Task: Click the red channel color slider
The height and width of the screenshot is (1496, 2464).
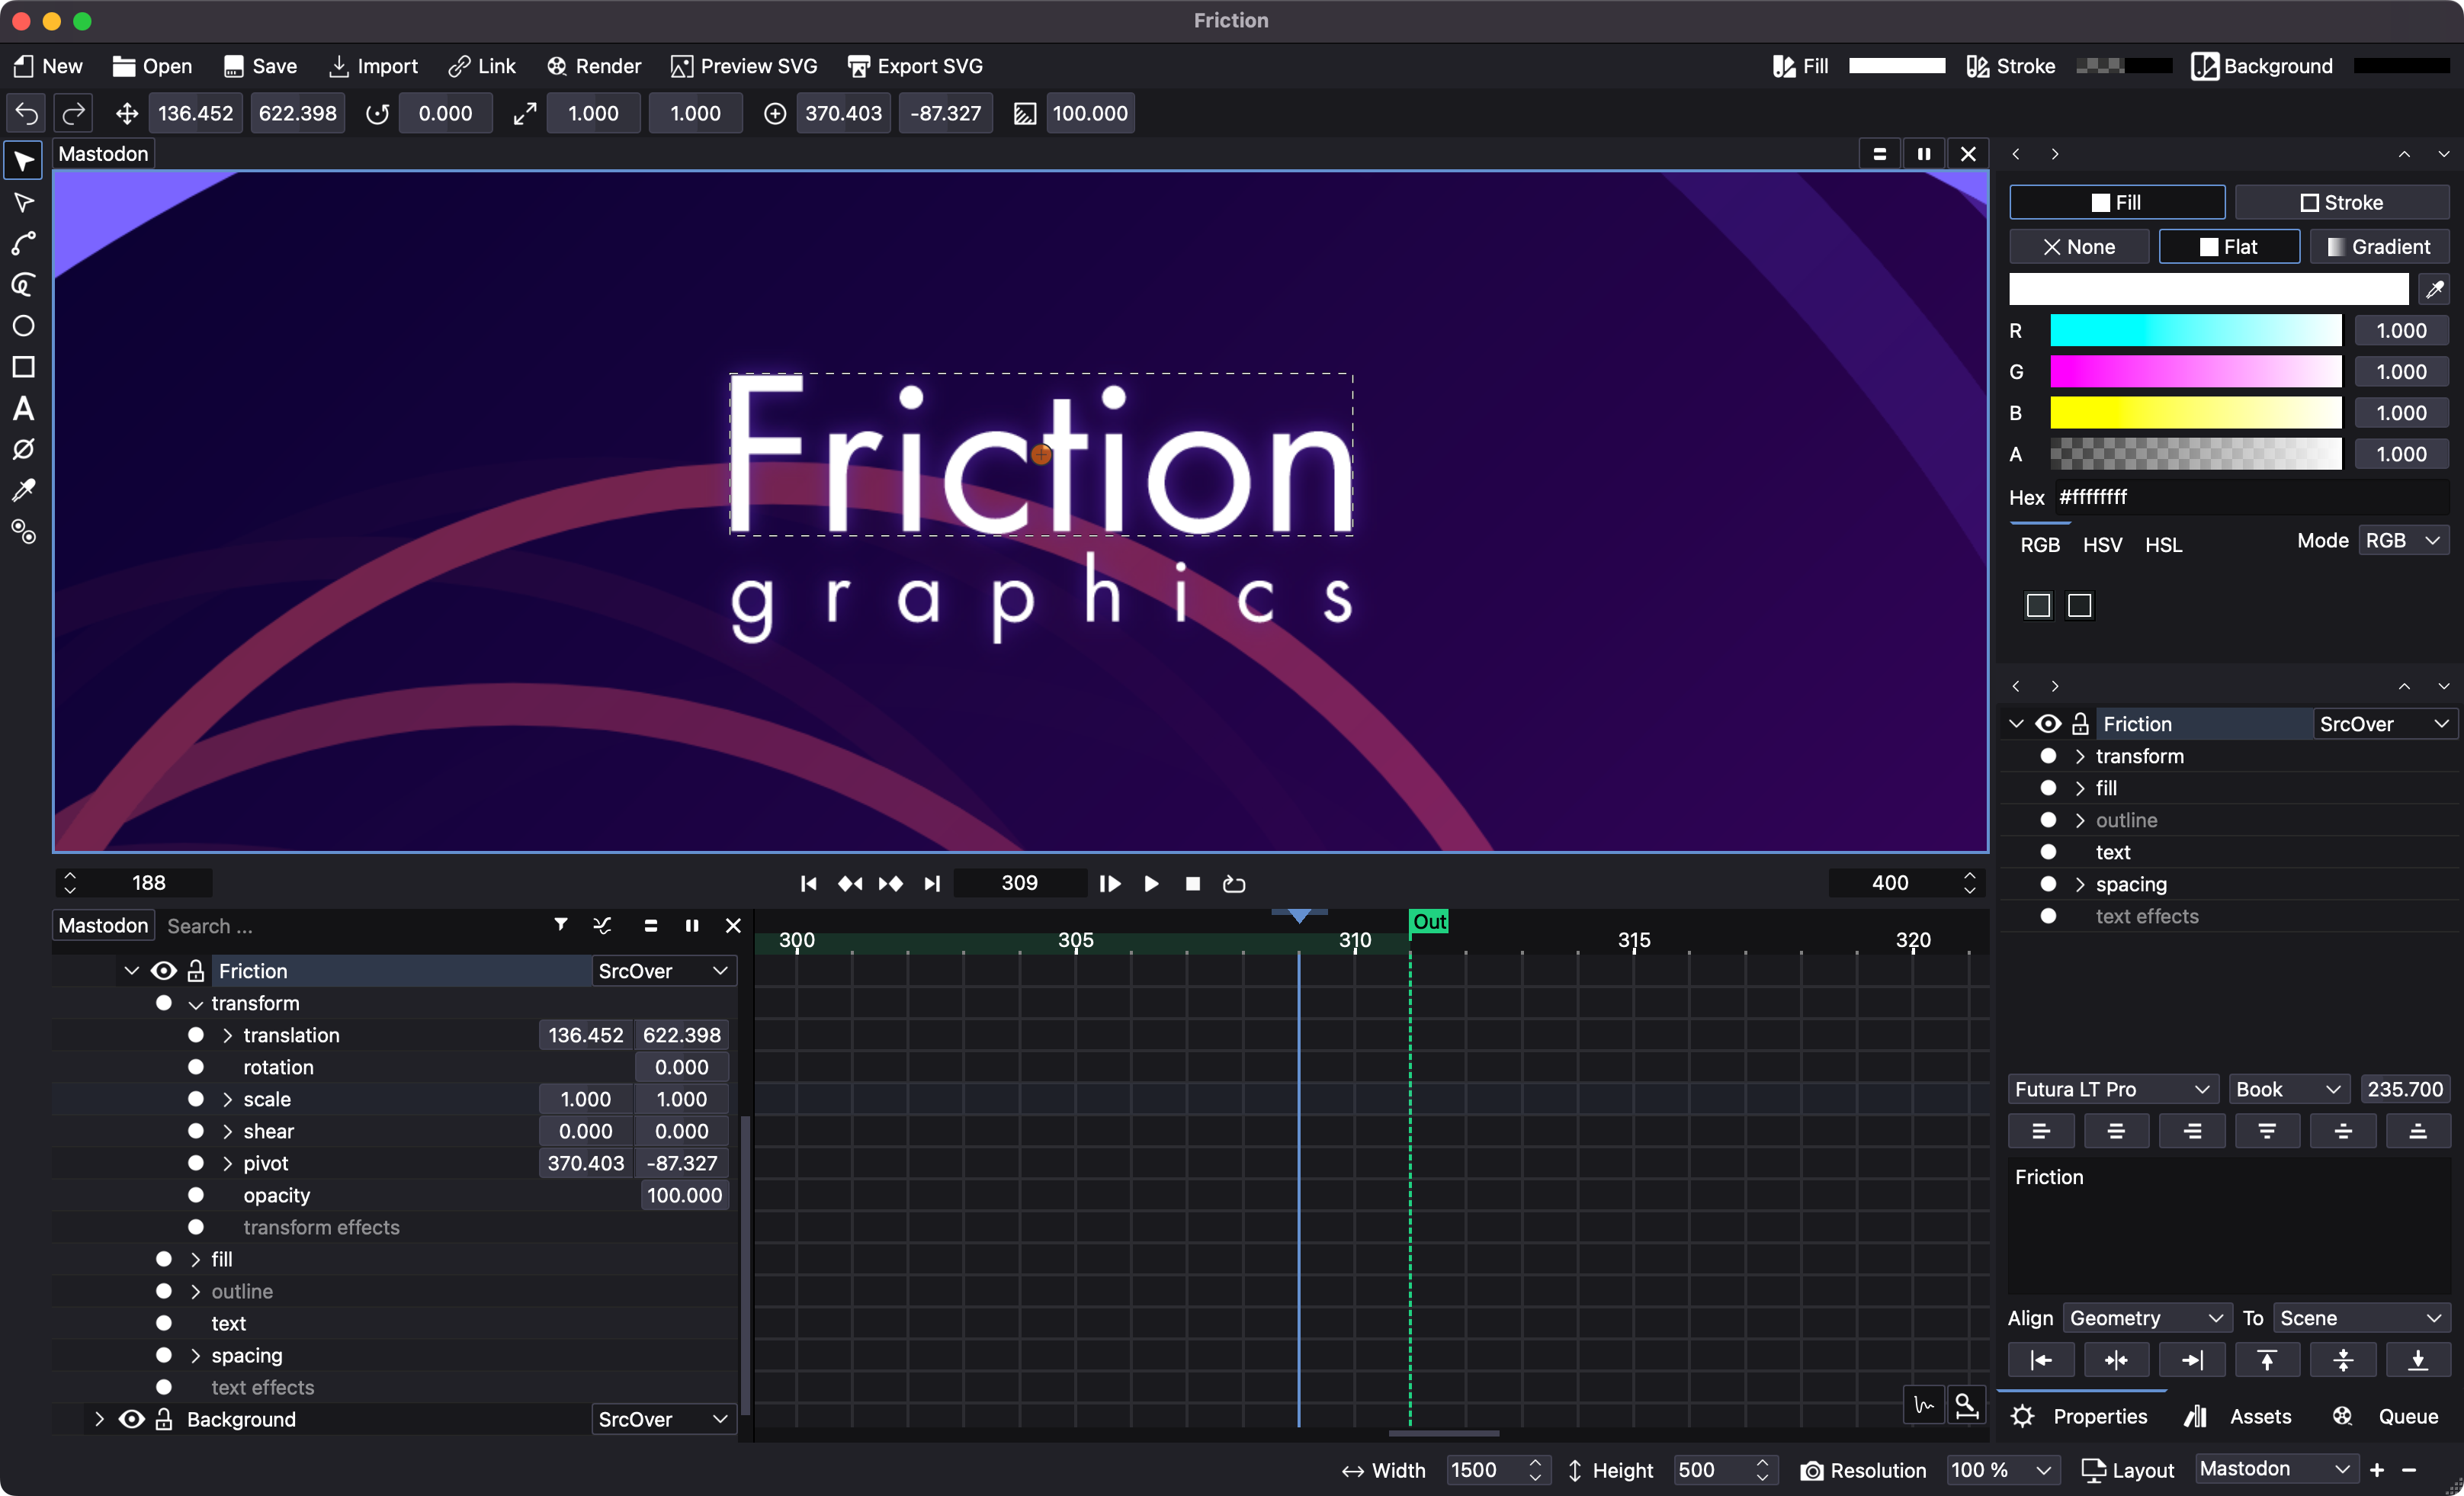Action: pos(2195,331)
